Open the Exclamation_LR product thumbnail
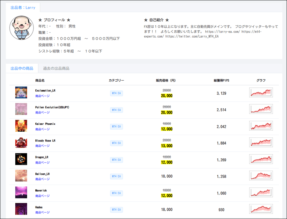Image resolution: width=287 pixels, height=219 pixels. coord(21,92)
